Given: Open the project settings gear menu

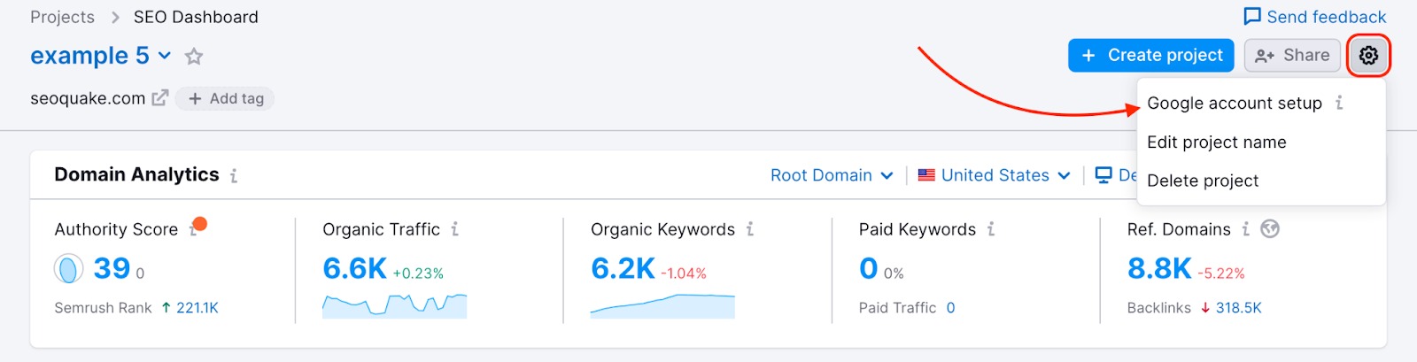Looking at the screenshot, I should coord(1368,55).
